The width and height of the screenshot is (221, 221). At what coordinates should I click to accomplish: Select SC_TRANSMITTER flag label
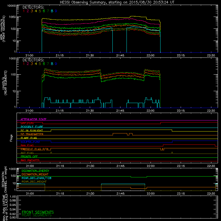[x=32, y=134]
